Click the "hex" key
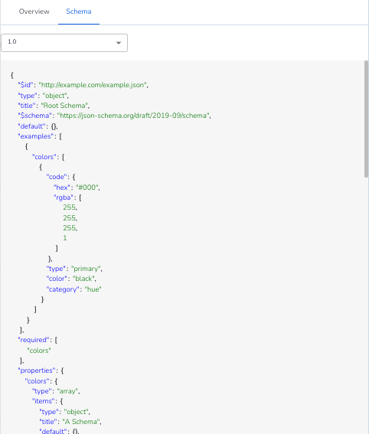The width and height of the screenshot is (369, 434). (x=61, y=188)
